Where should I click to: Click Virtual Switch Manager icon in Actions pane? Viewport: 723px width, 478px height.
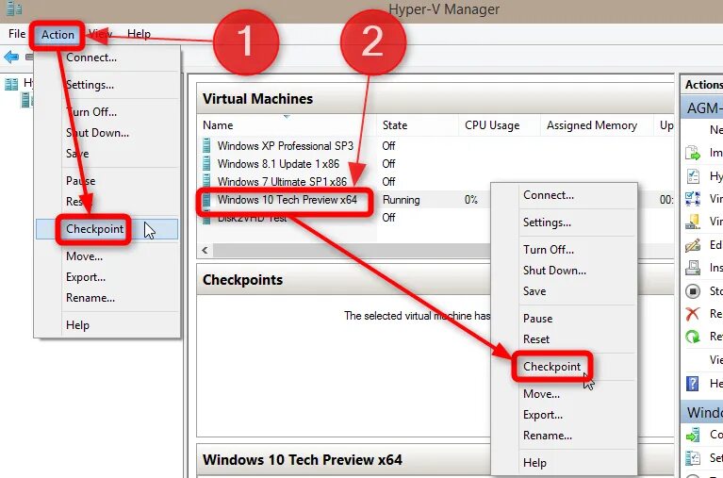click(693, 198)
